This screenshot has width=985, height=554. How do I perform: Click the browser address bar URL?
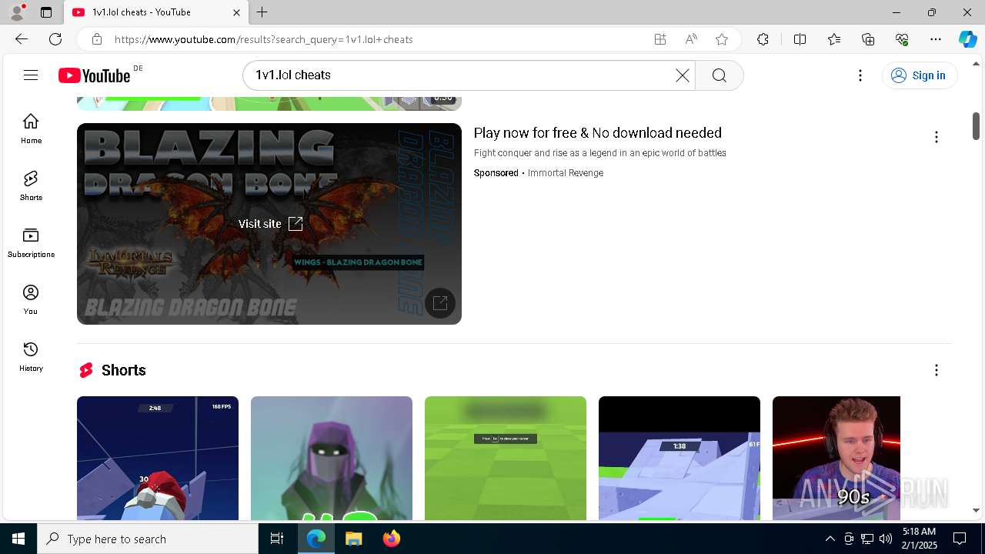(x=264, y=39)
